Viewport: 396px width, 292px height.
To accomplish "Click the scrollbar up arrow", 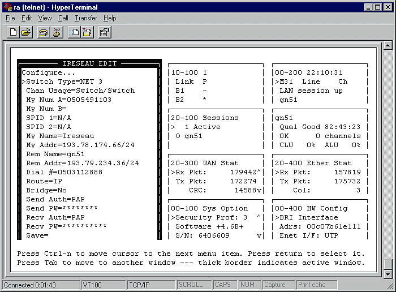I will 388,45.
